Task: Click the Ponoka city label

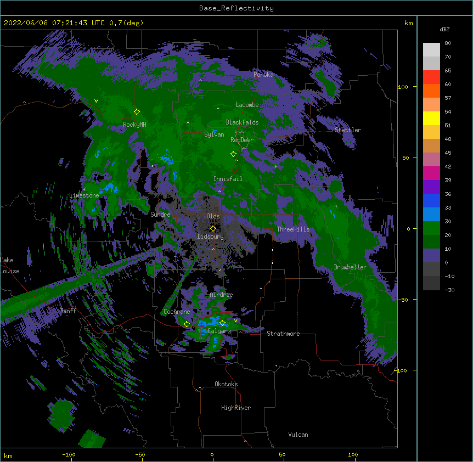Action: tap(263, 75)
